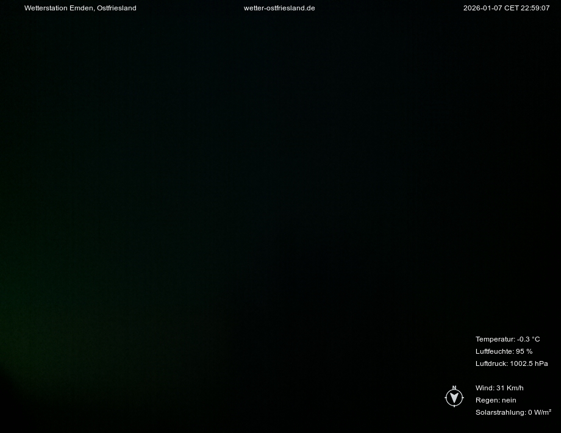Open the wetter-ostfriesland.de website link
Image resolution: width=561 pixels, height=433 pixels.
coord(279,8)
